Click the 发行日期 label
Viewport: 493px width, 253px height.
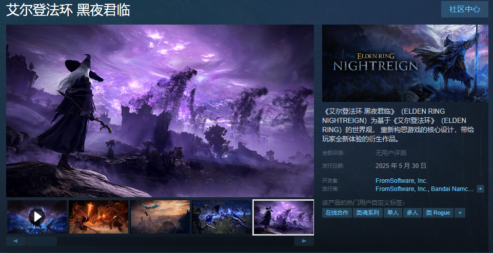click(x=333, y=166)
